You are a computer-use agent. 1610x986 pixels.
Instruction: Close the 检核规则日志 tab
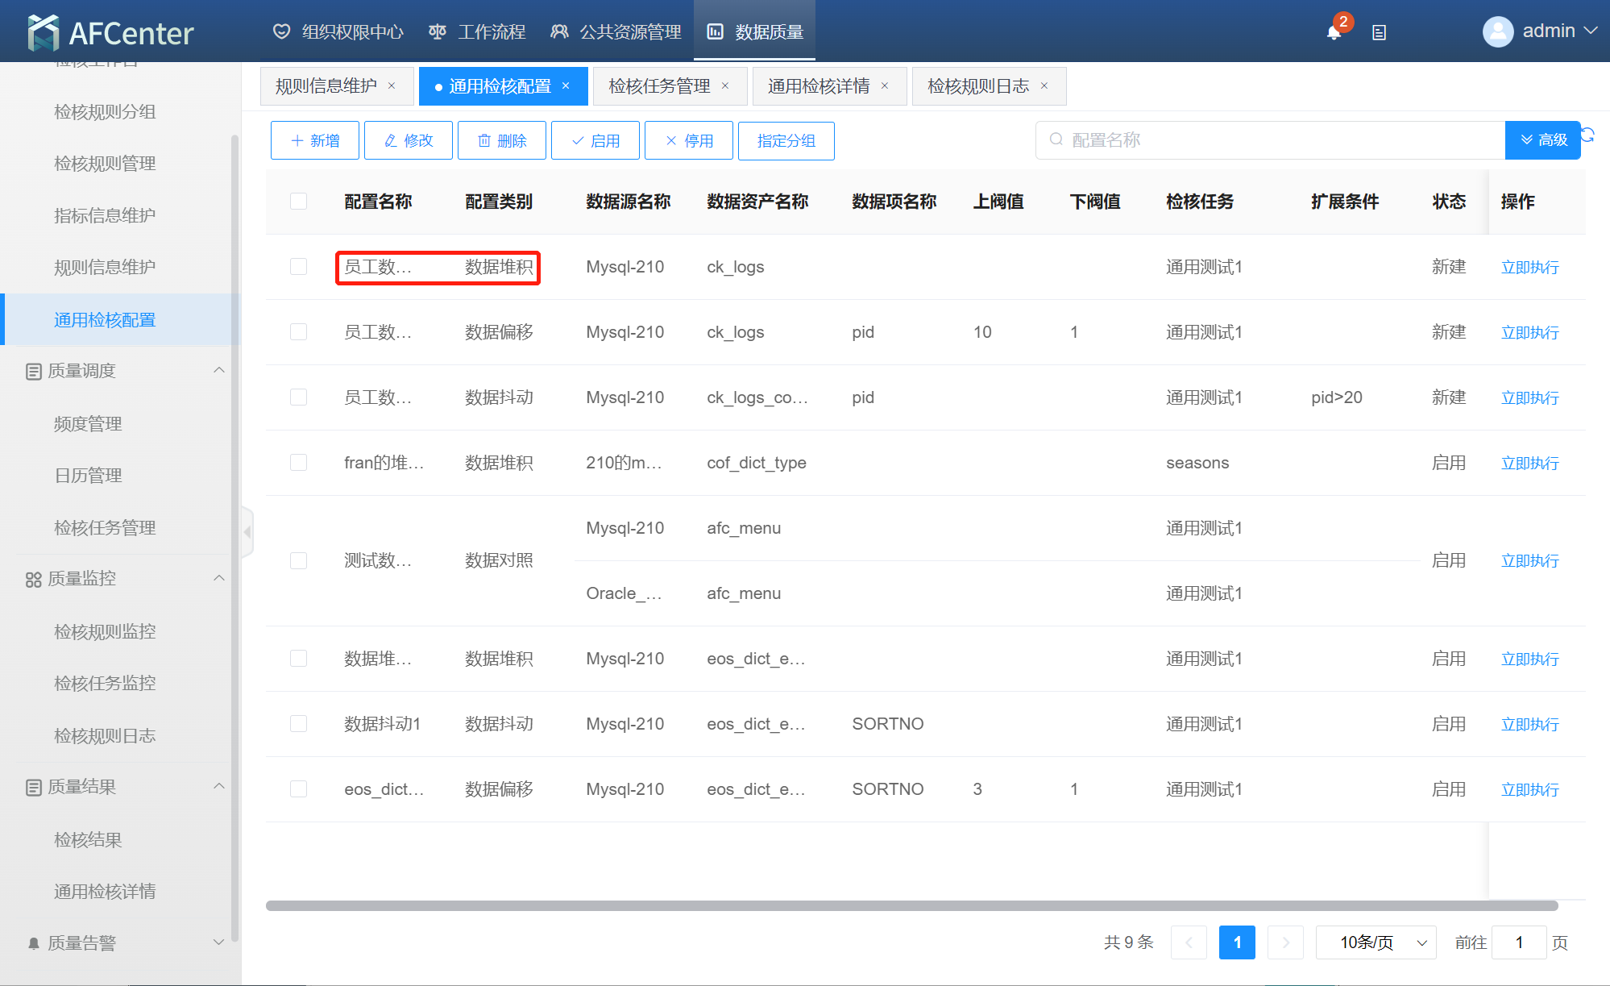click(x=1044, y=86)
